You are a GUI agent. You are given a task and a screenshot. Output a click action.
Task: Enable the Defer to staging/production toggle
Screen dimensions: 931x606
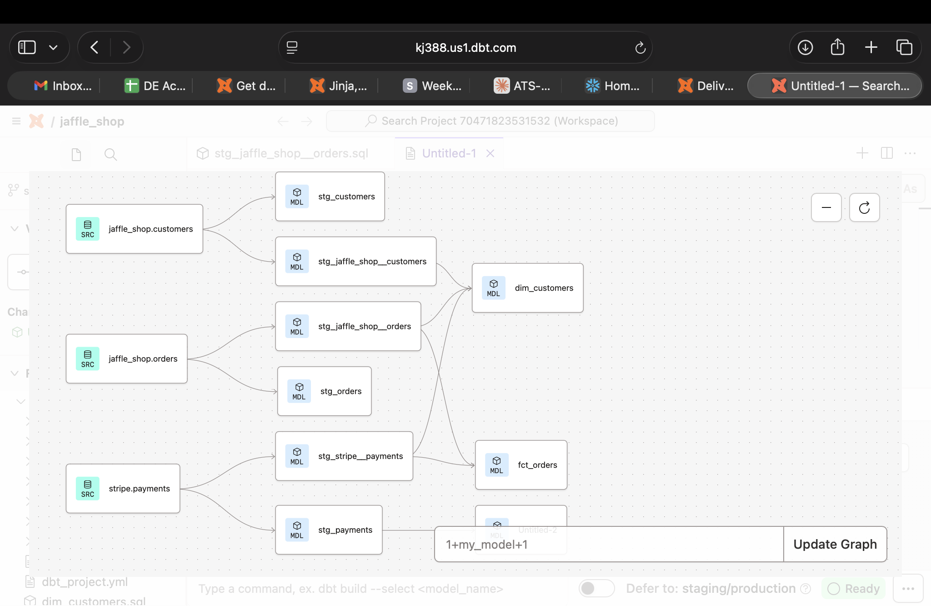click(x=596, y=588)
